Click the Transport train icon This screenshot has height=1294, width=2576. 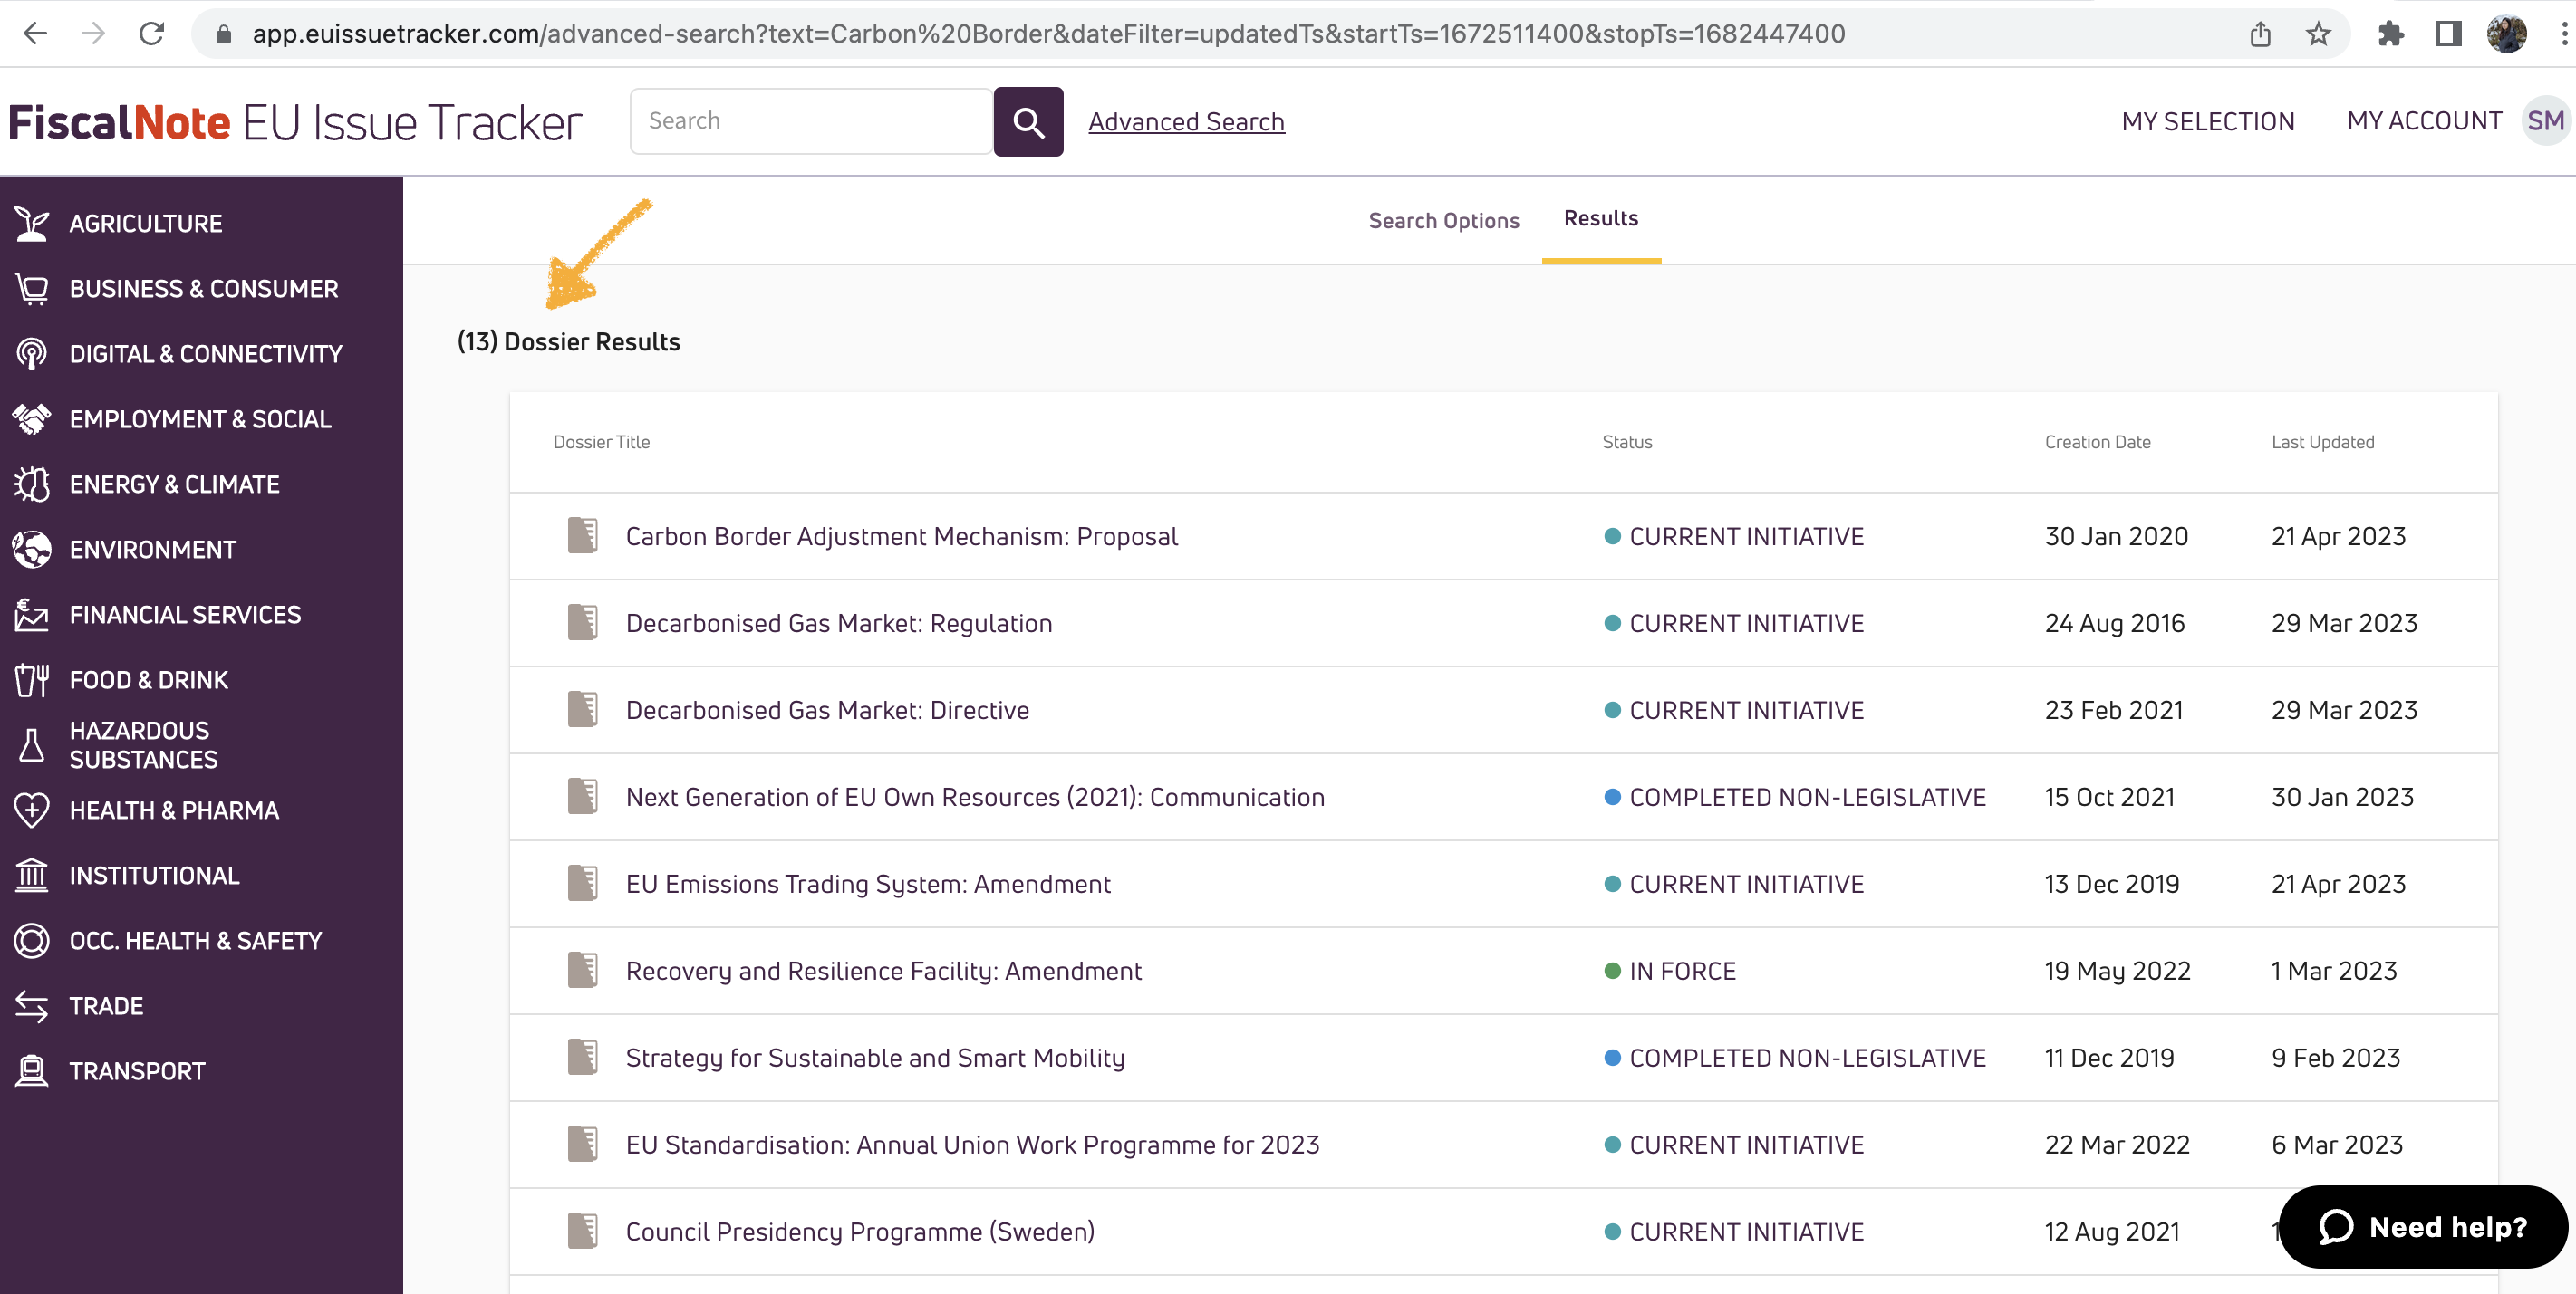pyautogui.click(x=32, y=1071)
